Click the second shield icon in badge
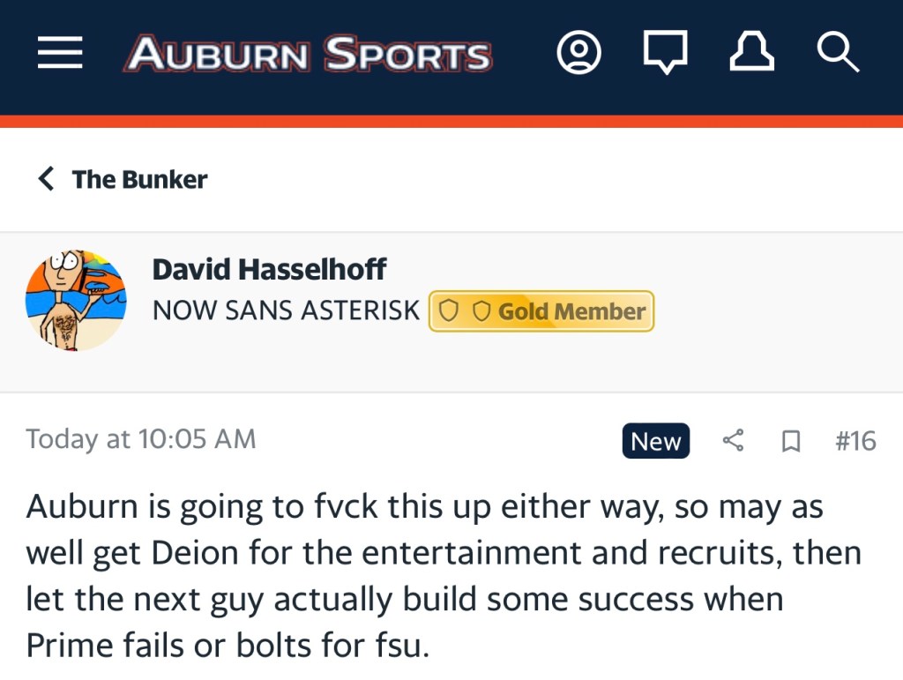Screen dimensions: 903x680 [481, 311]
